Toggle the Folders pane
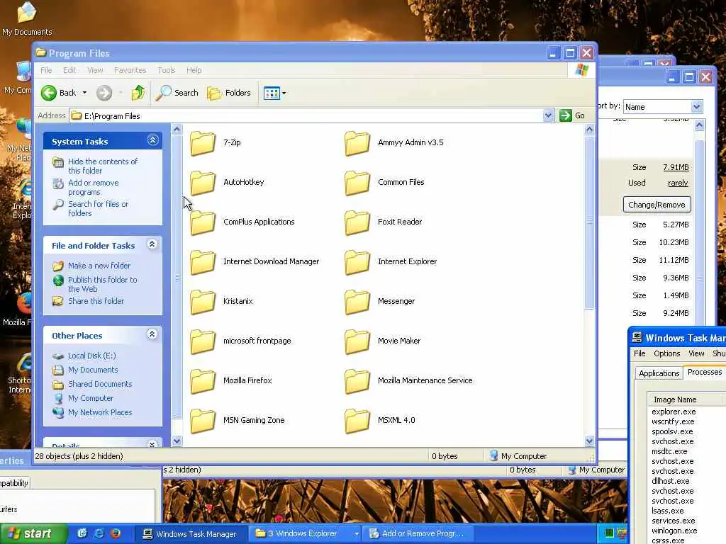Screen dimensions: 726x544 pyautogui.click(x=229, y=93)
